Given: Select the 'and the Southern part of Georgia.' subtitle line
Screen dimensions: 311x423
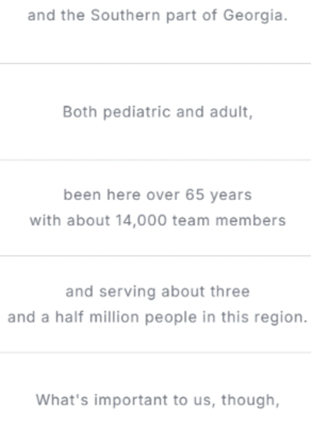Looking at the screenshot, I should tap(158, 15).
